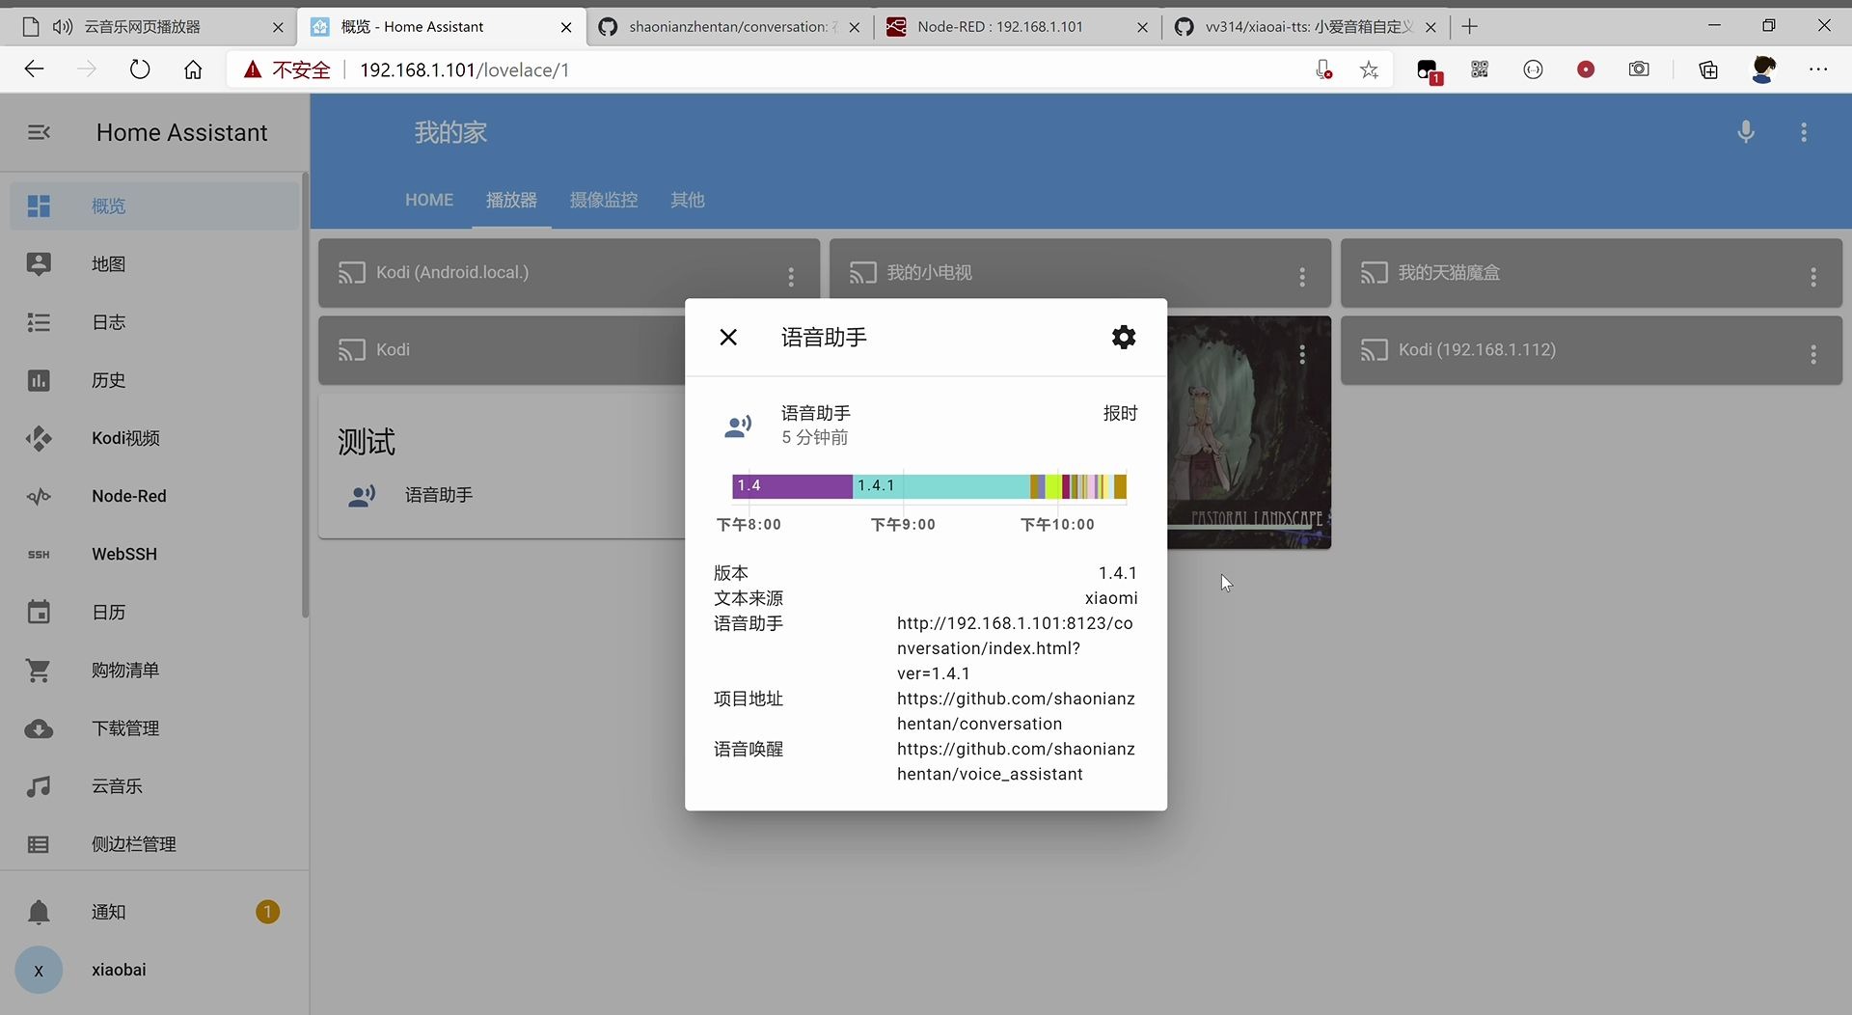Open the browser profile avatar

[1763, 69]
